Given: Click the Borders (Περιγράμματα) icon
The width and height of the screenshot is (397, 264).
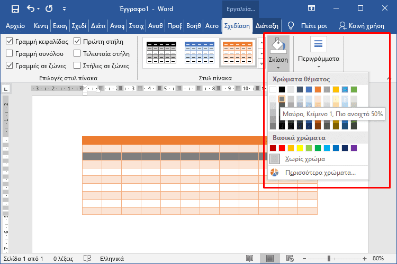Looking at the screenshot, I should click(318, 43).
